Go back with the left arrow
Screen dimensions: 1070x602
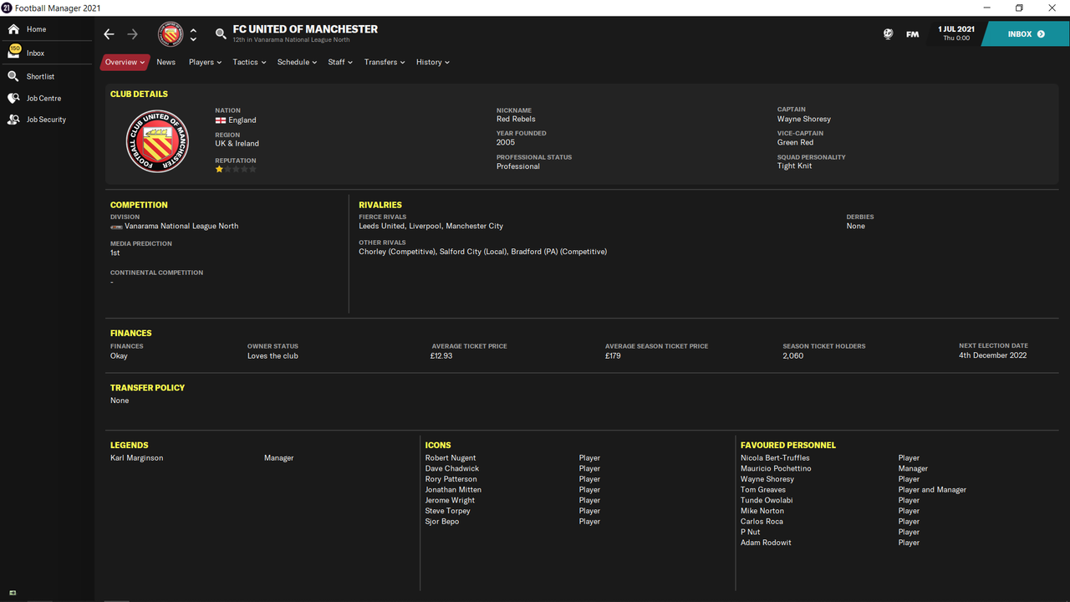pyautogui.click(x=109, y=34)
